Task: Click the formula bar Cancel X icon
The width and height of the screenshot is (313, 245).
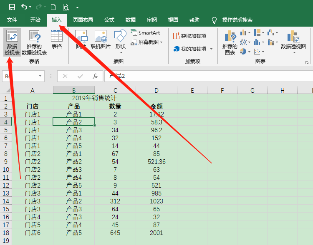Action: 65,76
